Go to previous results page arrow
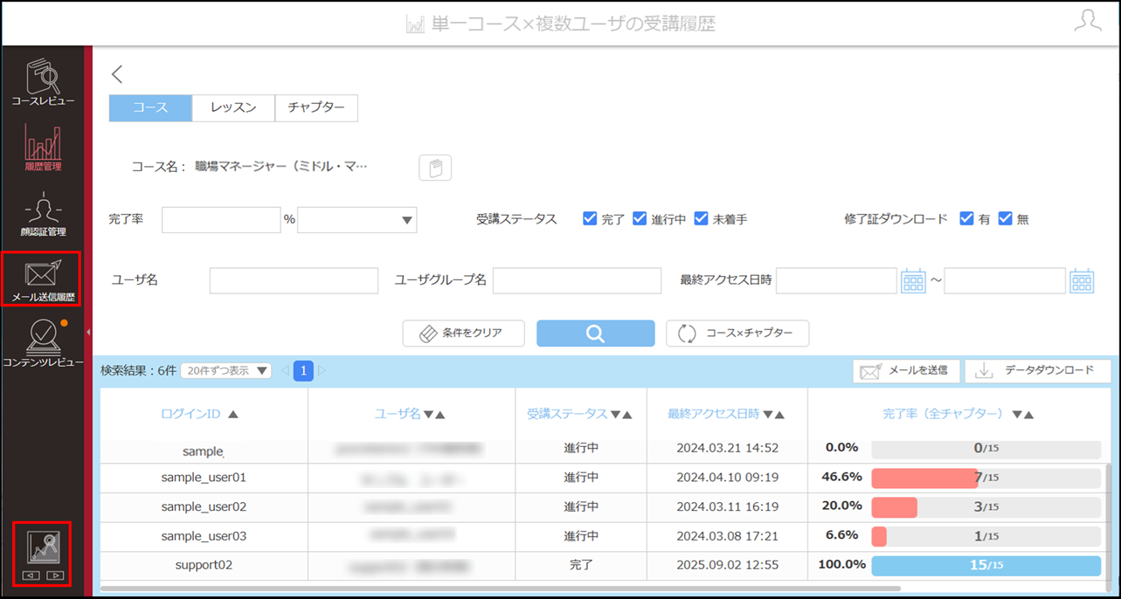 (285, 371)
